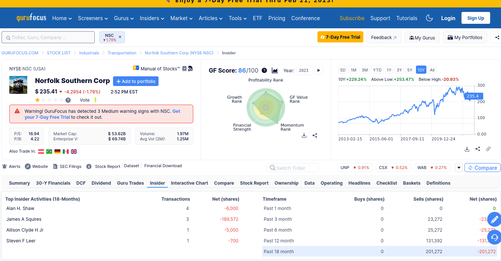Share the GF Score radar chart
Viewport: 501px width, 261px height.
(x=315, y=136)
